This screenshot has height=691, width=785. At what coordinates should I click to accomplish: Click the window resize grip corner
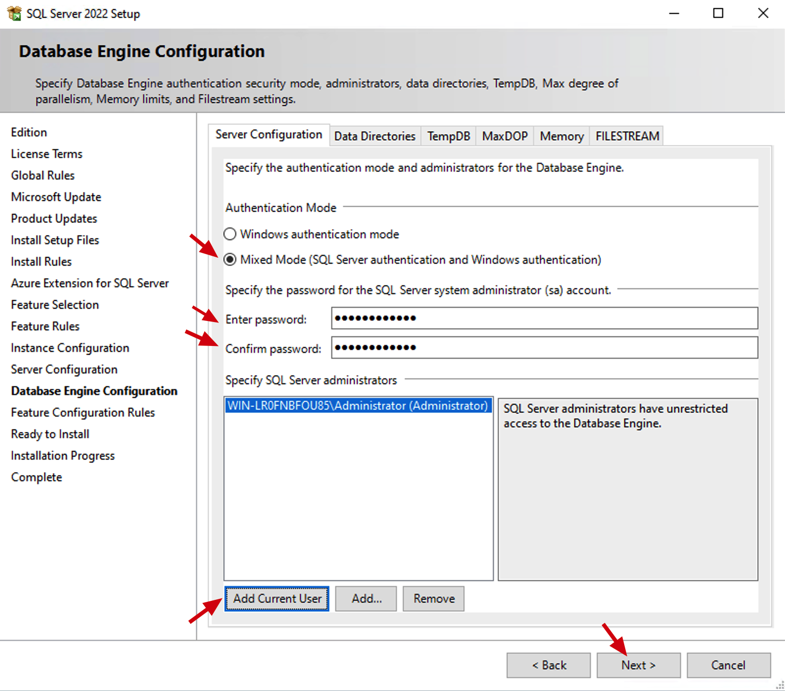(x=780, y=686)
